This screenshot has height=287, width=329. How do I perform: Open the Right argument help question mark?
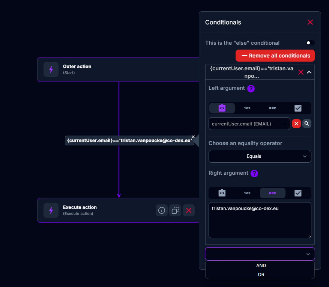click(254, 174)
